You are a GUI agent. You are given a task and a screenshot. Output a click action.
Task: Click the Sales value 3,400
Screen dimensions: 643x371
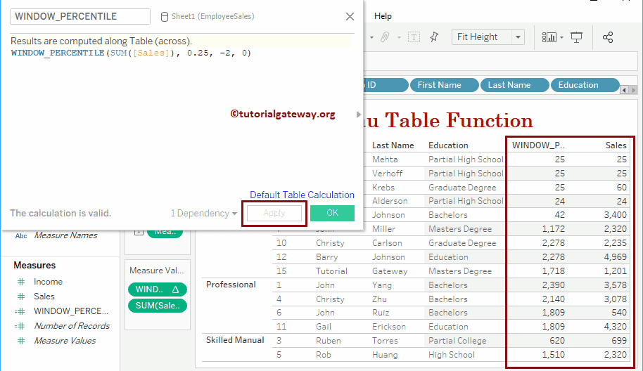point(615,215)
